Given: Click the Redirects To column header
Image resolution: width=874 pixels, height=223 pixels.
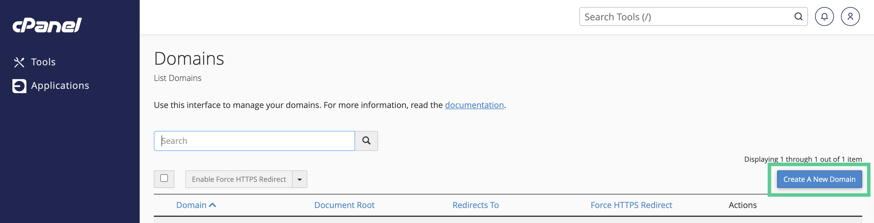Looking at the screenshot, I should click(475, 205).
